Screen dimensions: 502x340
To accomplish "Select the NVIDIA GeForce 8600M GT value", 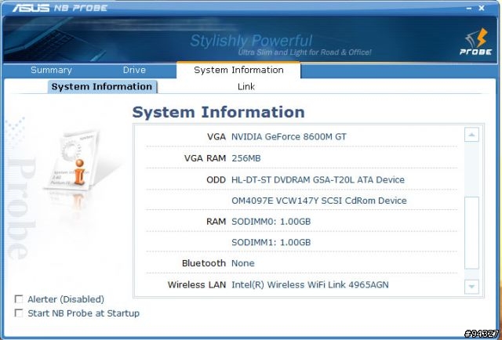I will pyautogui.click(x=289, y=136).
